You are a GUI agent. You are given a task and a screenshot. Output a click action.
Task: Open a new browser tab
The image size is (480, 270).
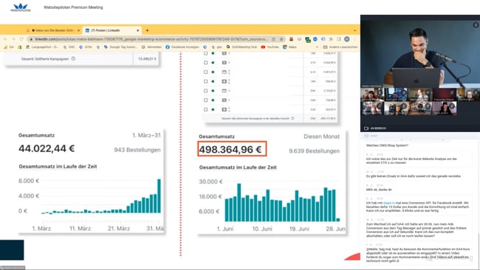coord(147,30)
